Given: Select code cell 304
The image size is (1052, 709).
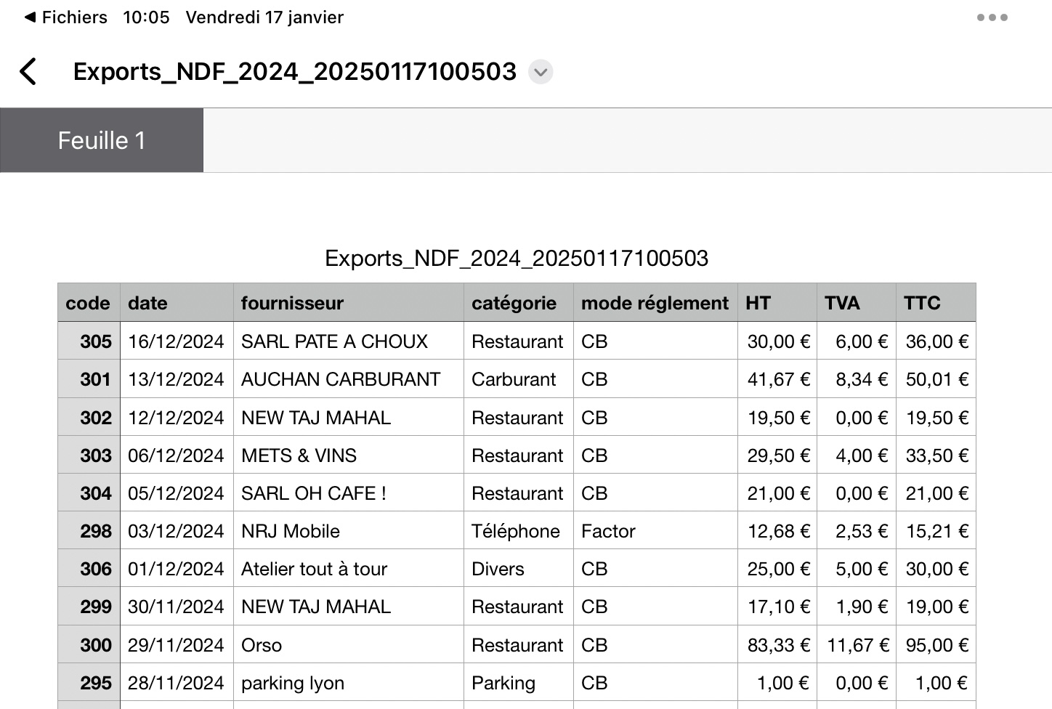Looking at the screenshot, I should click(x=89, y=493).
